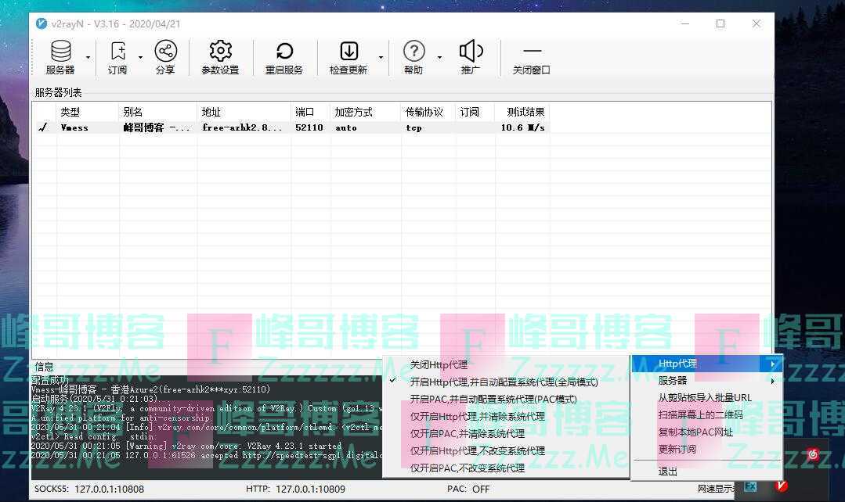Click the red v2rayN system tray icon
This screenshot has width=845, height=502.
(x=781, y=486)
